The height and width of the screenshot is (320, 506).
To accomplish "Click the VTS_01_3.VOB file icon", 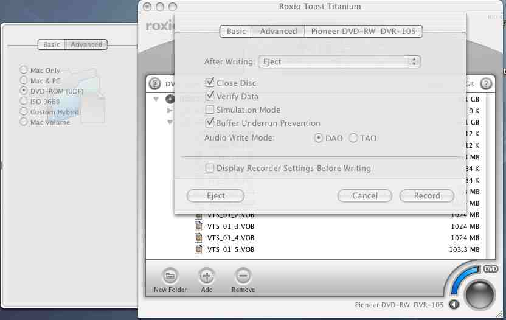I will point(198,226).
